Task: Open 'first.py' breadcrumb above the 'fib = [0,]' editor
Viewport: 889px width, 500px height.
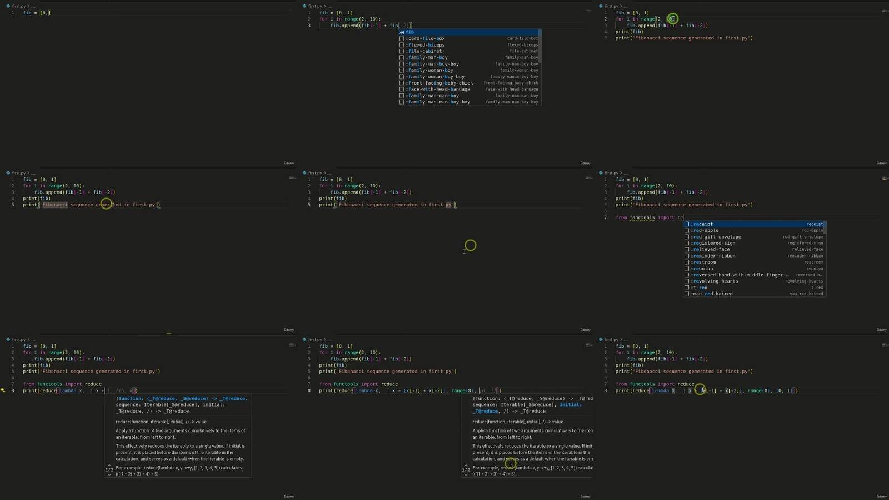Action: click(19, 6)
